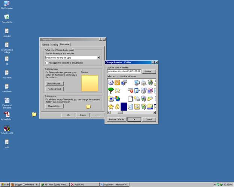Click Restore Default in Folder pictures

pos(54,89)
